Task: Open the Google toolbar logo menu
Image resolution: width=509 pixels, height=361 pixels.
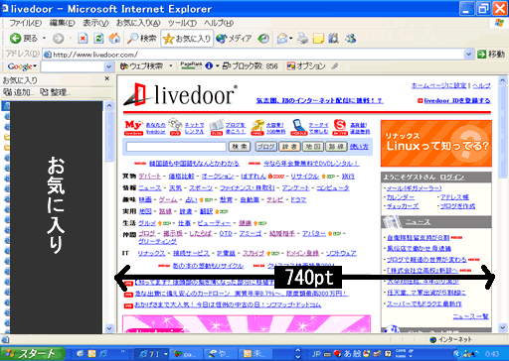Action: click(x=22, y=66)
